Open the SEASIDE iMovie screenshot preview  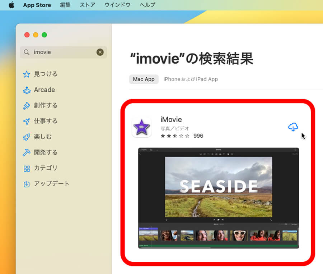coord(219,198)
